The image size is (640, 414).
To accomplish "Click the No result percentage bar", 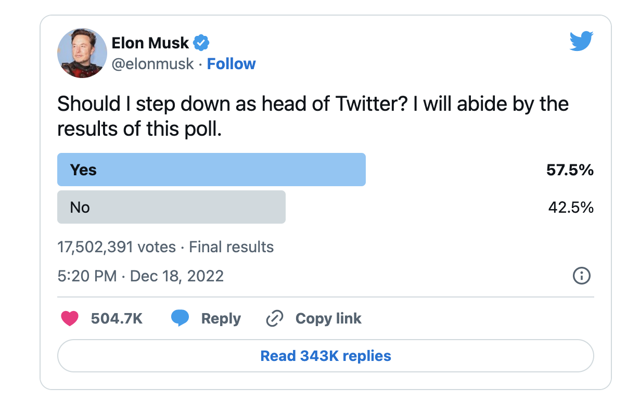I will click(x=172, y=207).
